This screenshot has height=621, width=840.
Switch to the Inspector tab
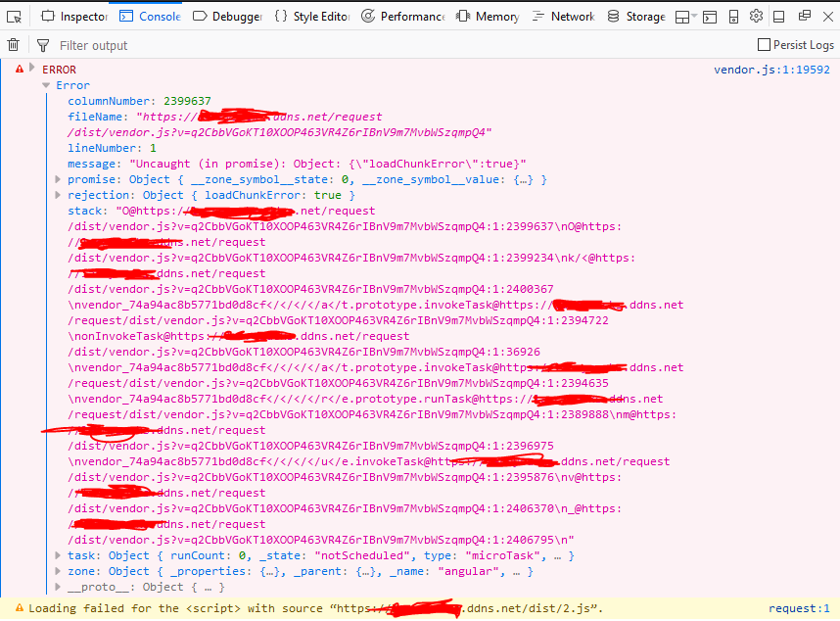tap(73, 16)
